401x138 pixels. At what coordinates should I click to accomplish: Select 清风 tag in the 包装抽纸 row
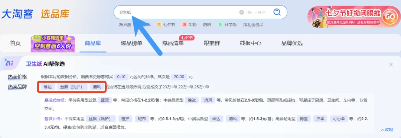pos(233,119)
